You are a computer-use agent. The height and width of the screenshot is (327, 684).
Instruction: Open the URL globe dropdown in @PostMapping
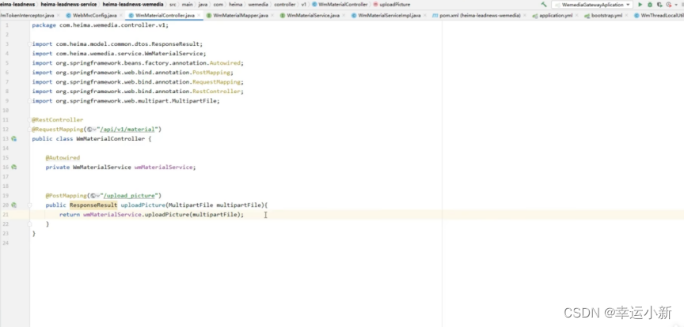95,196
